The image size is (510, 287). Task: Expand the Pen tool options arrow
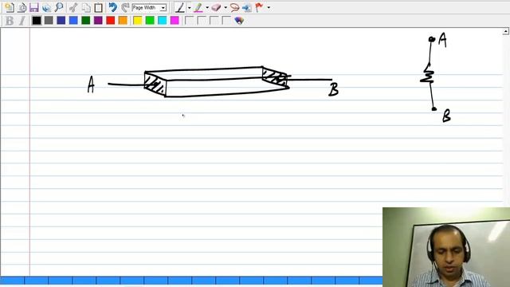pos(189,7)
